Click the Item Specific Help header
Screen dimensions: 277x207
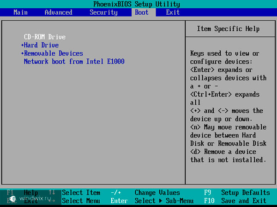pos(228,29)
